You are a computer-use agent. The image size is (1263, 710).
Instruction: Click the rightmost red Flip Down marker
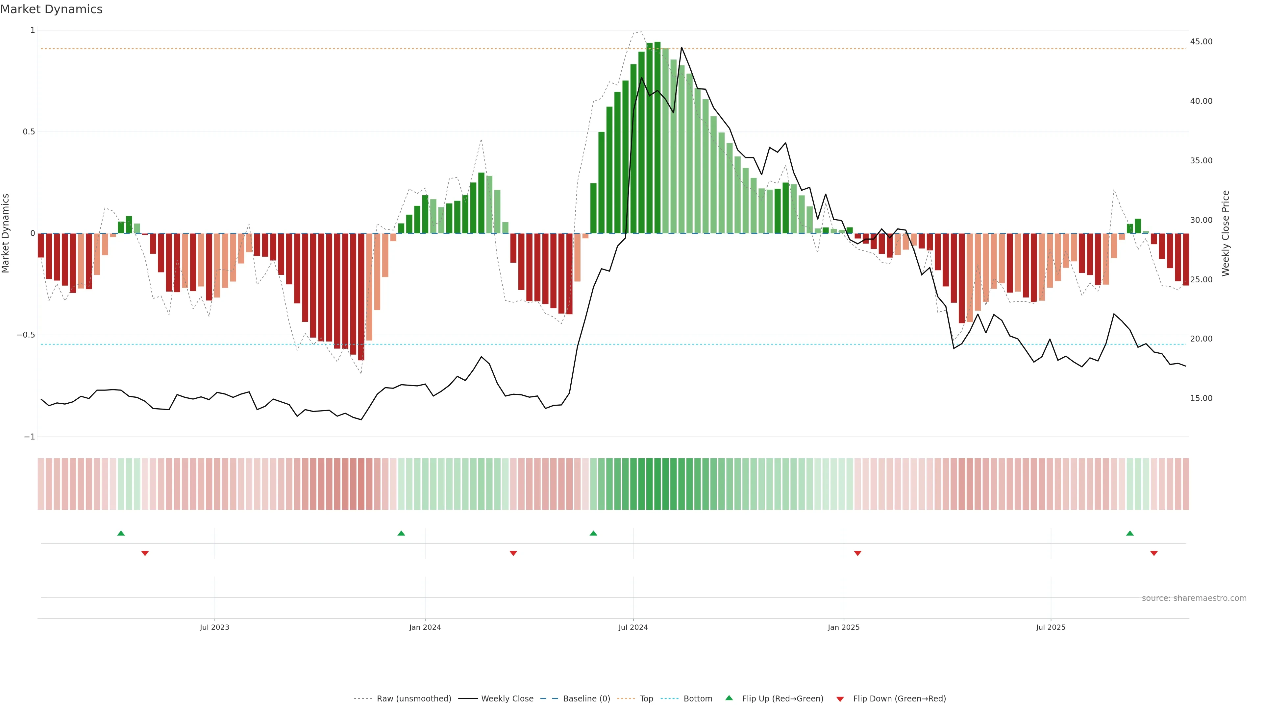pos(1154,553)
